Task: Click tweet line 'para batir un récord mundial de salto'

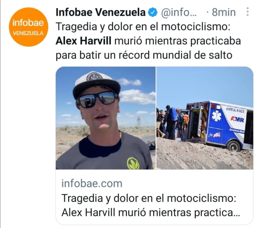Action: [x=144, y=55]
